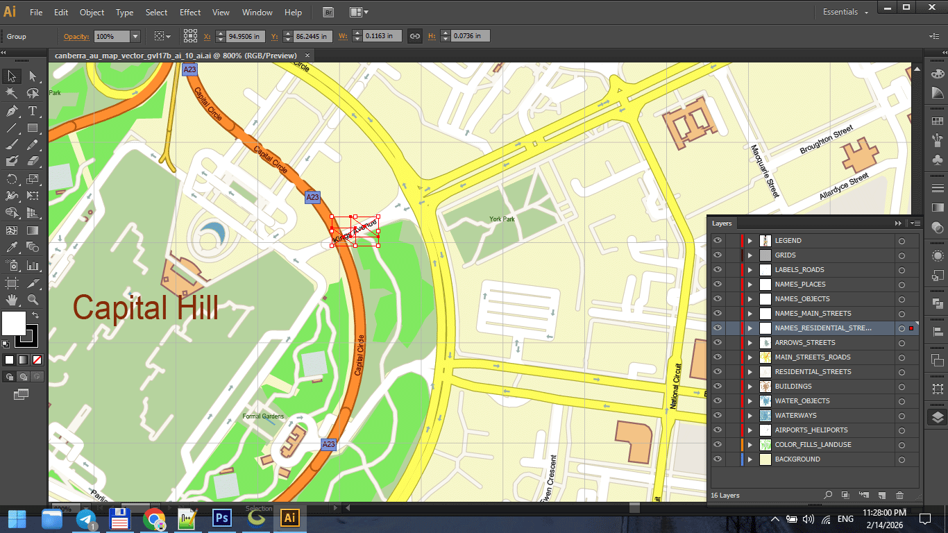Select the Type tool
Image resolution: width=948 pixels, height=533 pixels.
click(31, 111)
